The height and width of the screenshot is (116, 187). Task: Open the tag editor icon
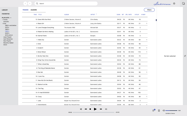click(185, 56)
